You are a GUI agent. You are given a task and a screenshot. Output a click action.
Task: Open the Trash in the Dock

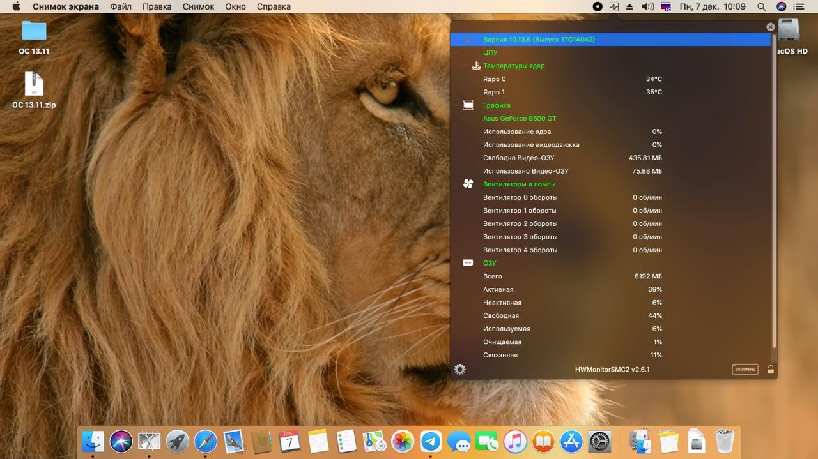724,441
